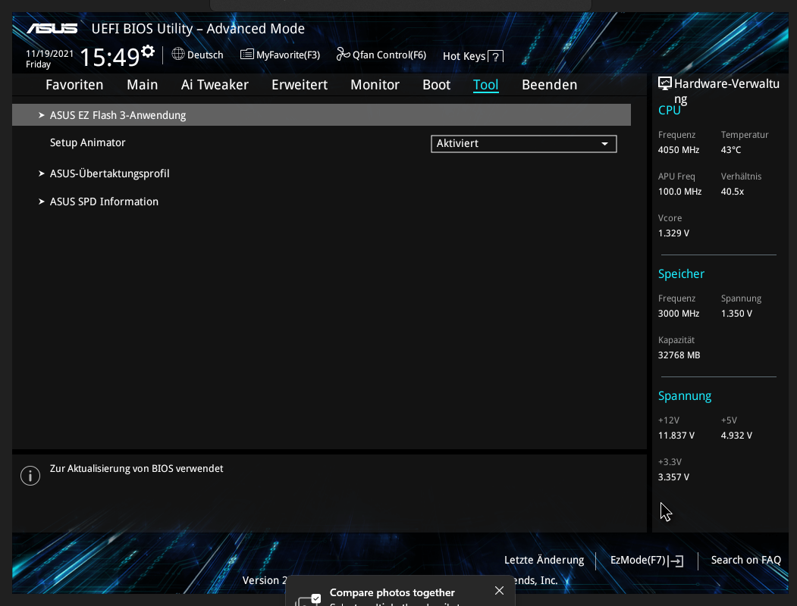Click the Qfan Control fan icon
This screenshot has width=797, height=606.
pyautogui.click(x=343, y=54)
